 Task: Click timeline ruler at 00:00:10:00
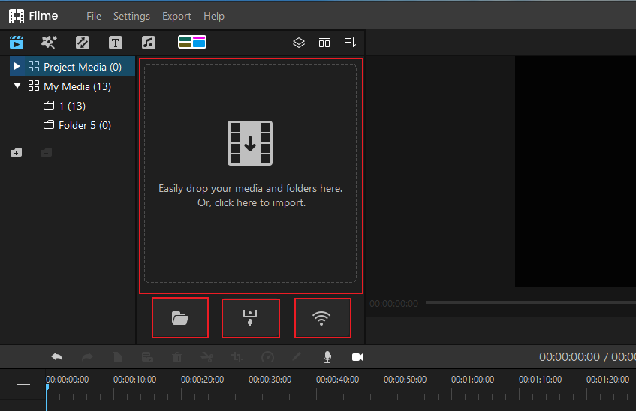click(x=134, y=379)
